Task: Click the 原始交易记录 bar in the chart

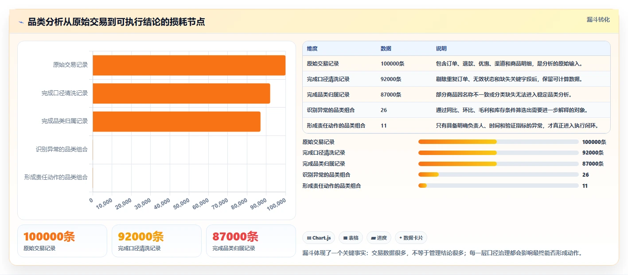Action: pyautogui.click(x=189, y=65)
